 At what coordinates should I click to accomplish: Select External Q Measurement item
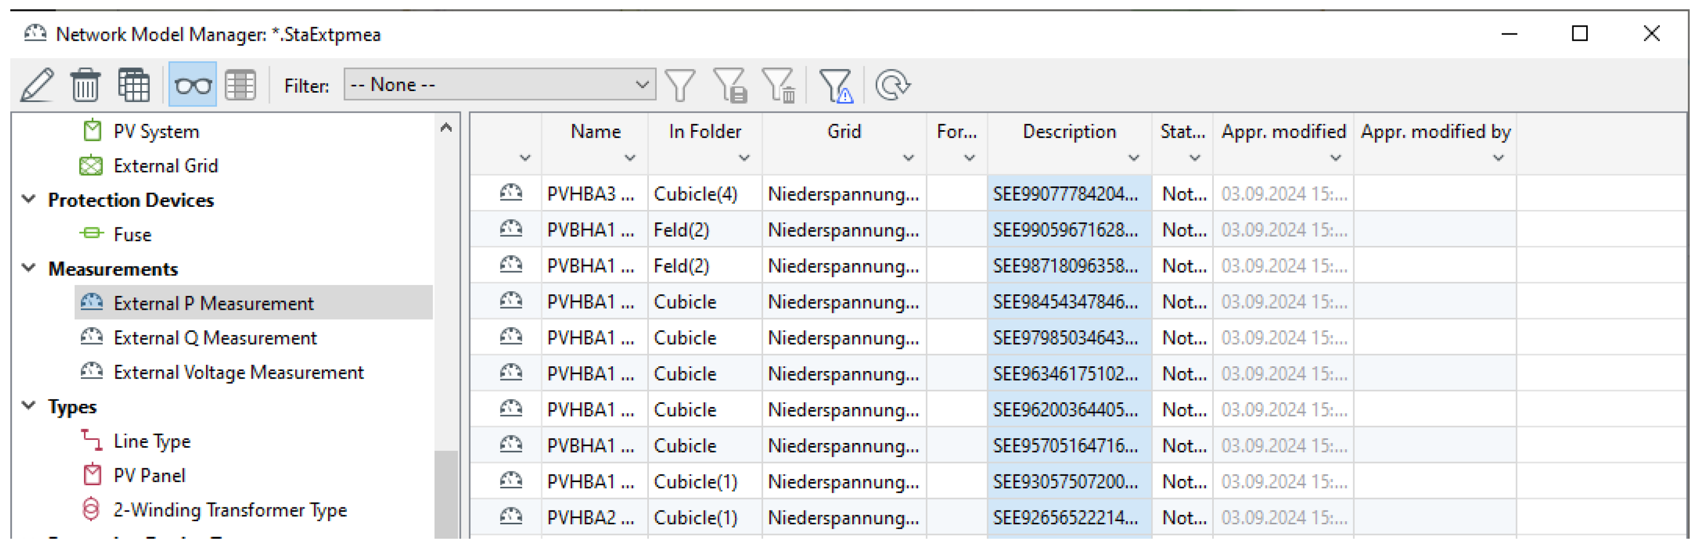pyautogui.click(x=215, y=338)
